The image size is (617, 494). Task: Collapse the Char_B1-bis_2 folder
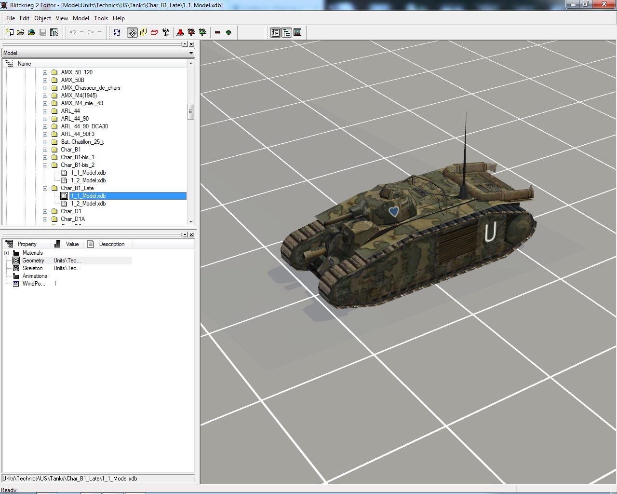[x=45, y=165]
